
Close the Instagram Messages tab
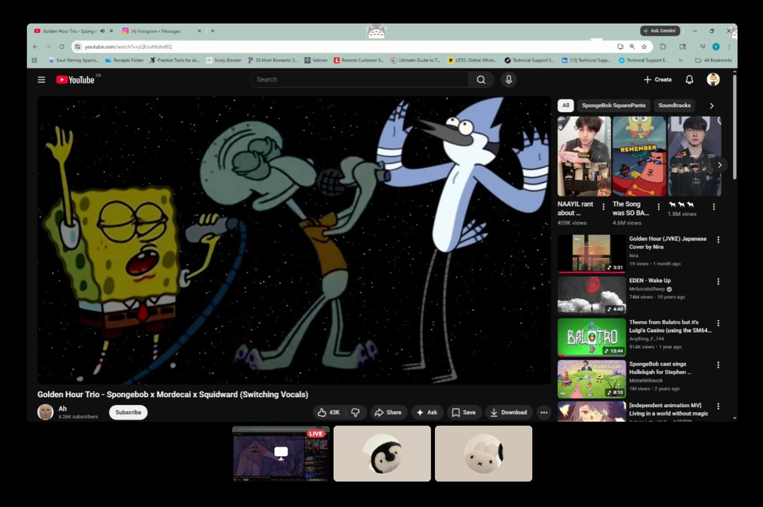199,30
